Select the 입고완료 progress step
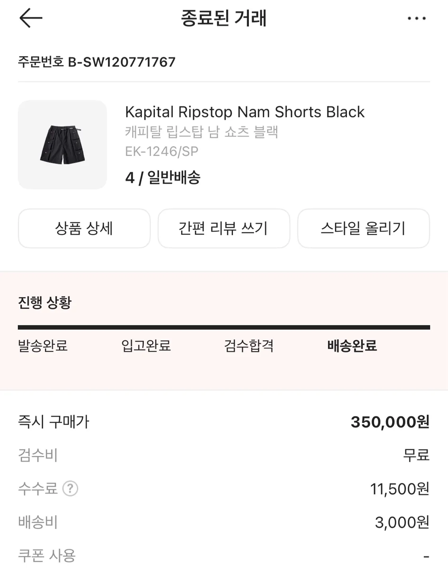The image size is (448, 574). [146, 346]
